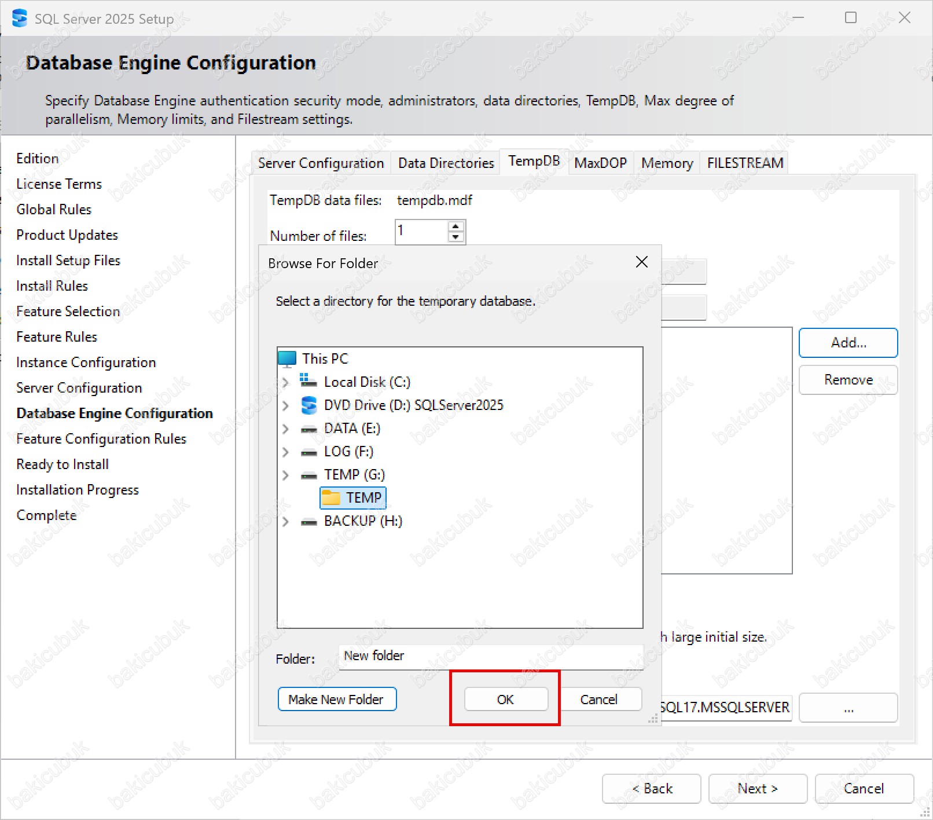Click the LOG (F:) drive icon

click(309, 452)
